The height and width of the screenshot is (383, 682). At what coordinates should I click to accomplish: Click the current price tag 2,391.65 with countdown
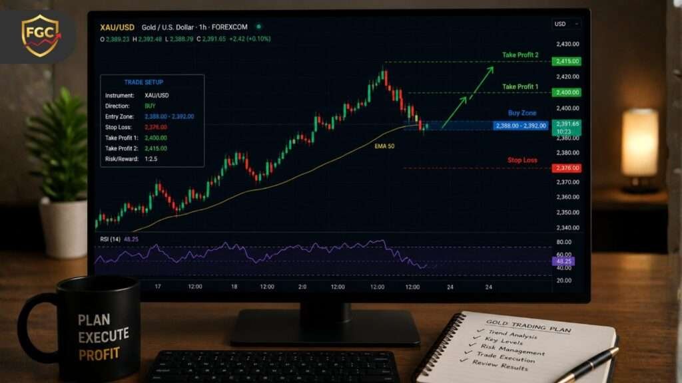pos(567,128)
